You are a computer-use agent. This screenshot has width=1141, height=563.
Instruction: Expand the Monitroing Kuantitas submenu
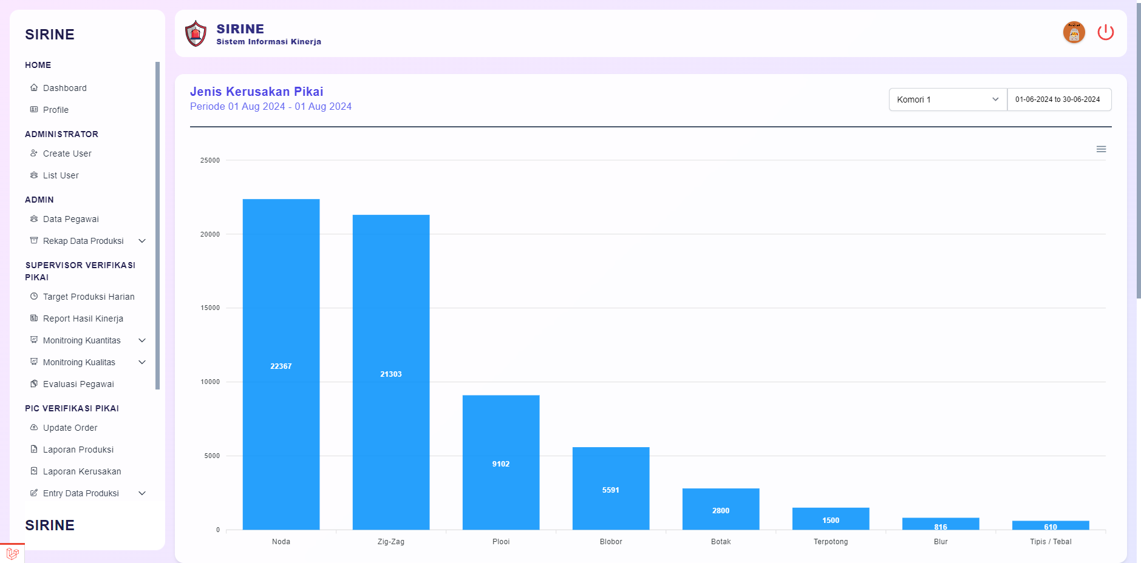[142, 340]
